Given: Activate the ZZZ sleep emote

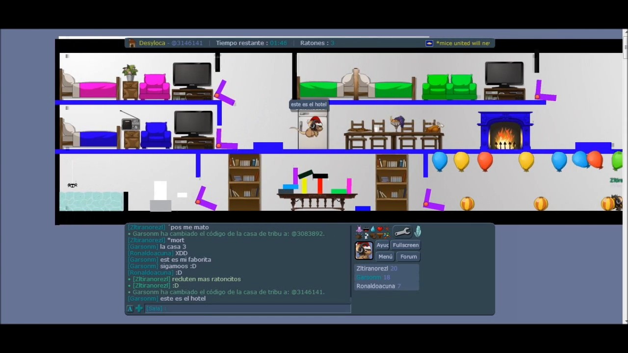Looking at the screenshot, I should [366, 236].
